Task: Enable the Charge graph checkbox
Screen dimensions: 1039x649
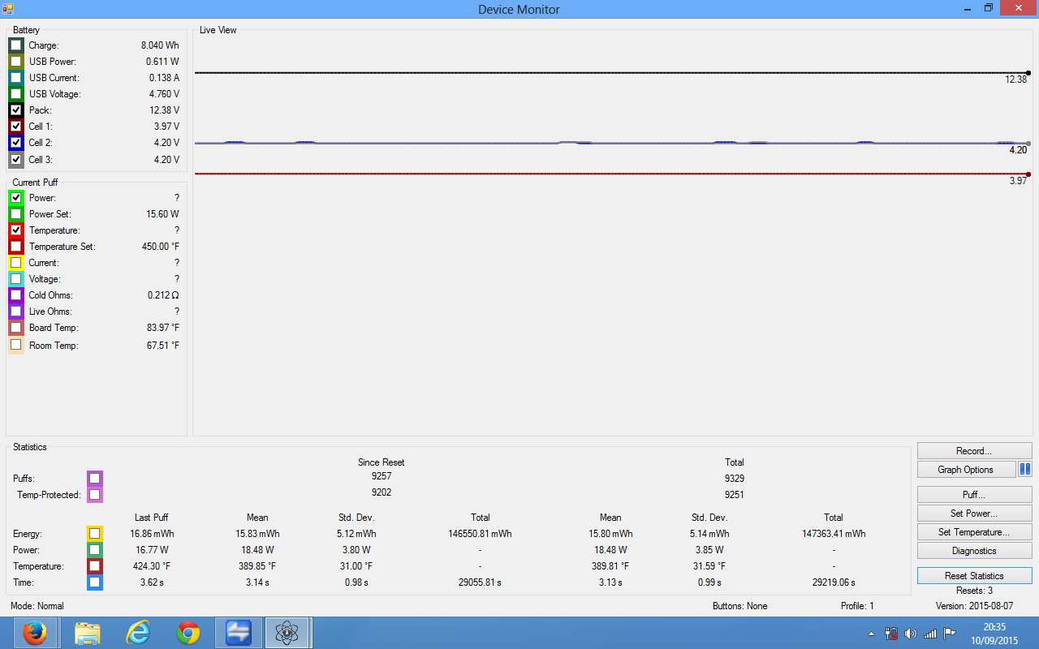Action: coord(16,45)
